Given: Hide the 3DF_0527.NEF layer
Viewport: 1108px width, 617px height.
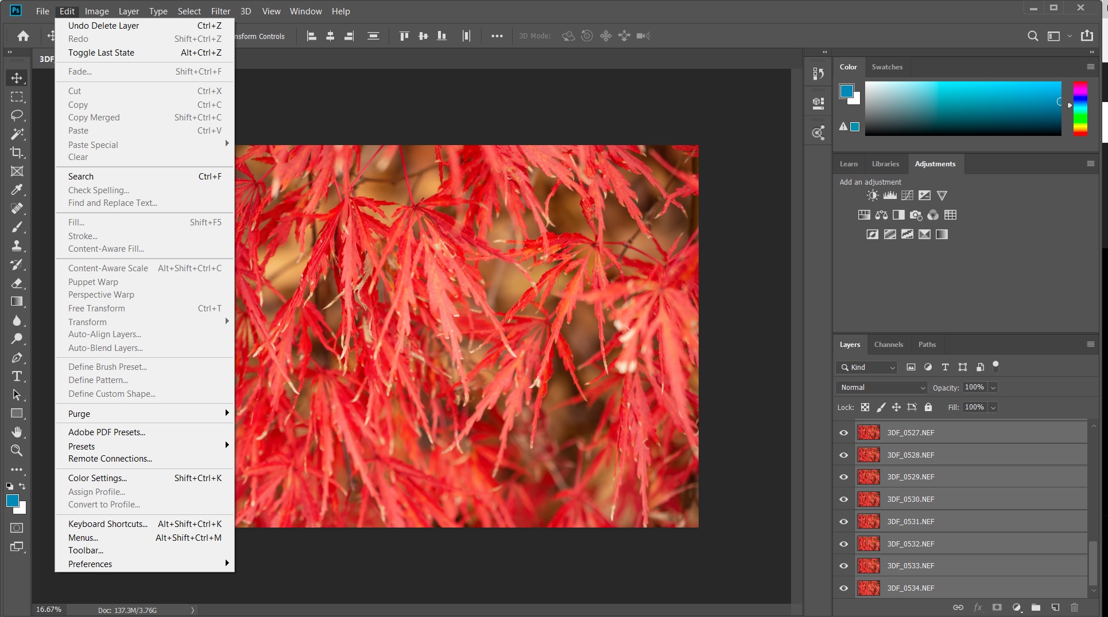Looking at the screenshot, I should pyautogui.click(x=843, y=432).
